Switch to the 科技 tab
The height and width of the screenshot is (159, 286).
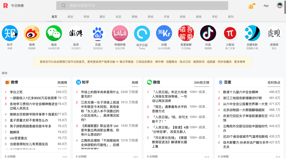pos(86,17)
